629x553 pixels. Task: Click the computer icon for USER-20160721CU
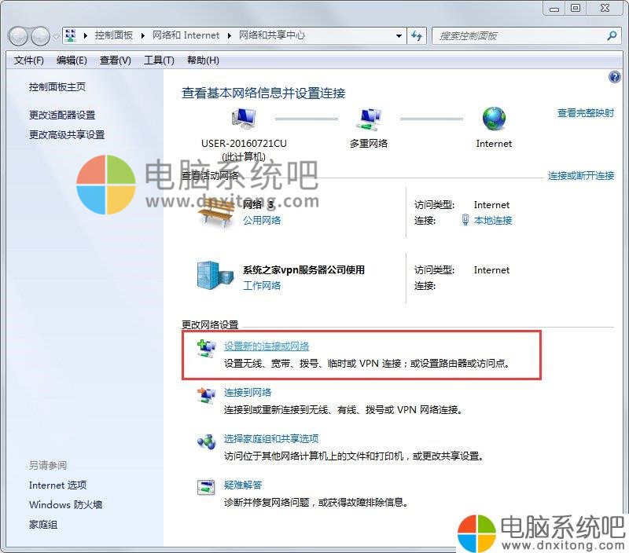coord(245,119)
